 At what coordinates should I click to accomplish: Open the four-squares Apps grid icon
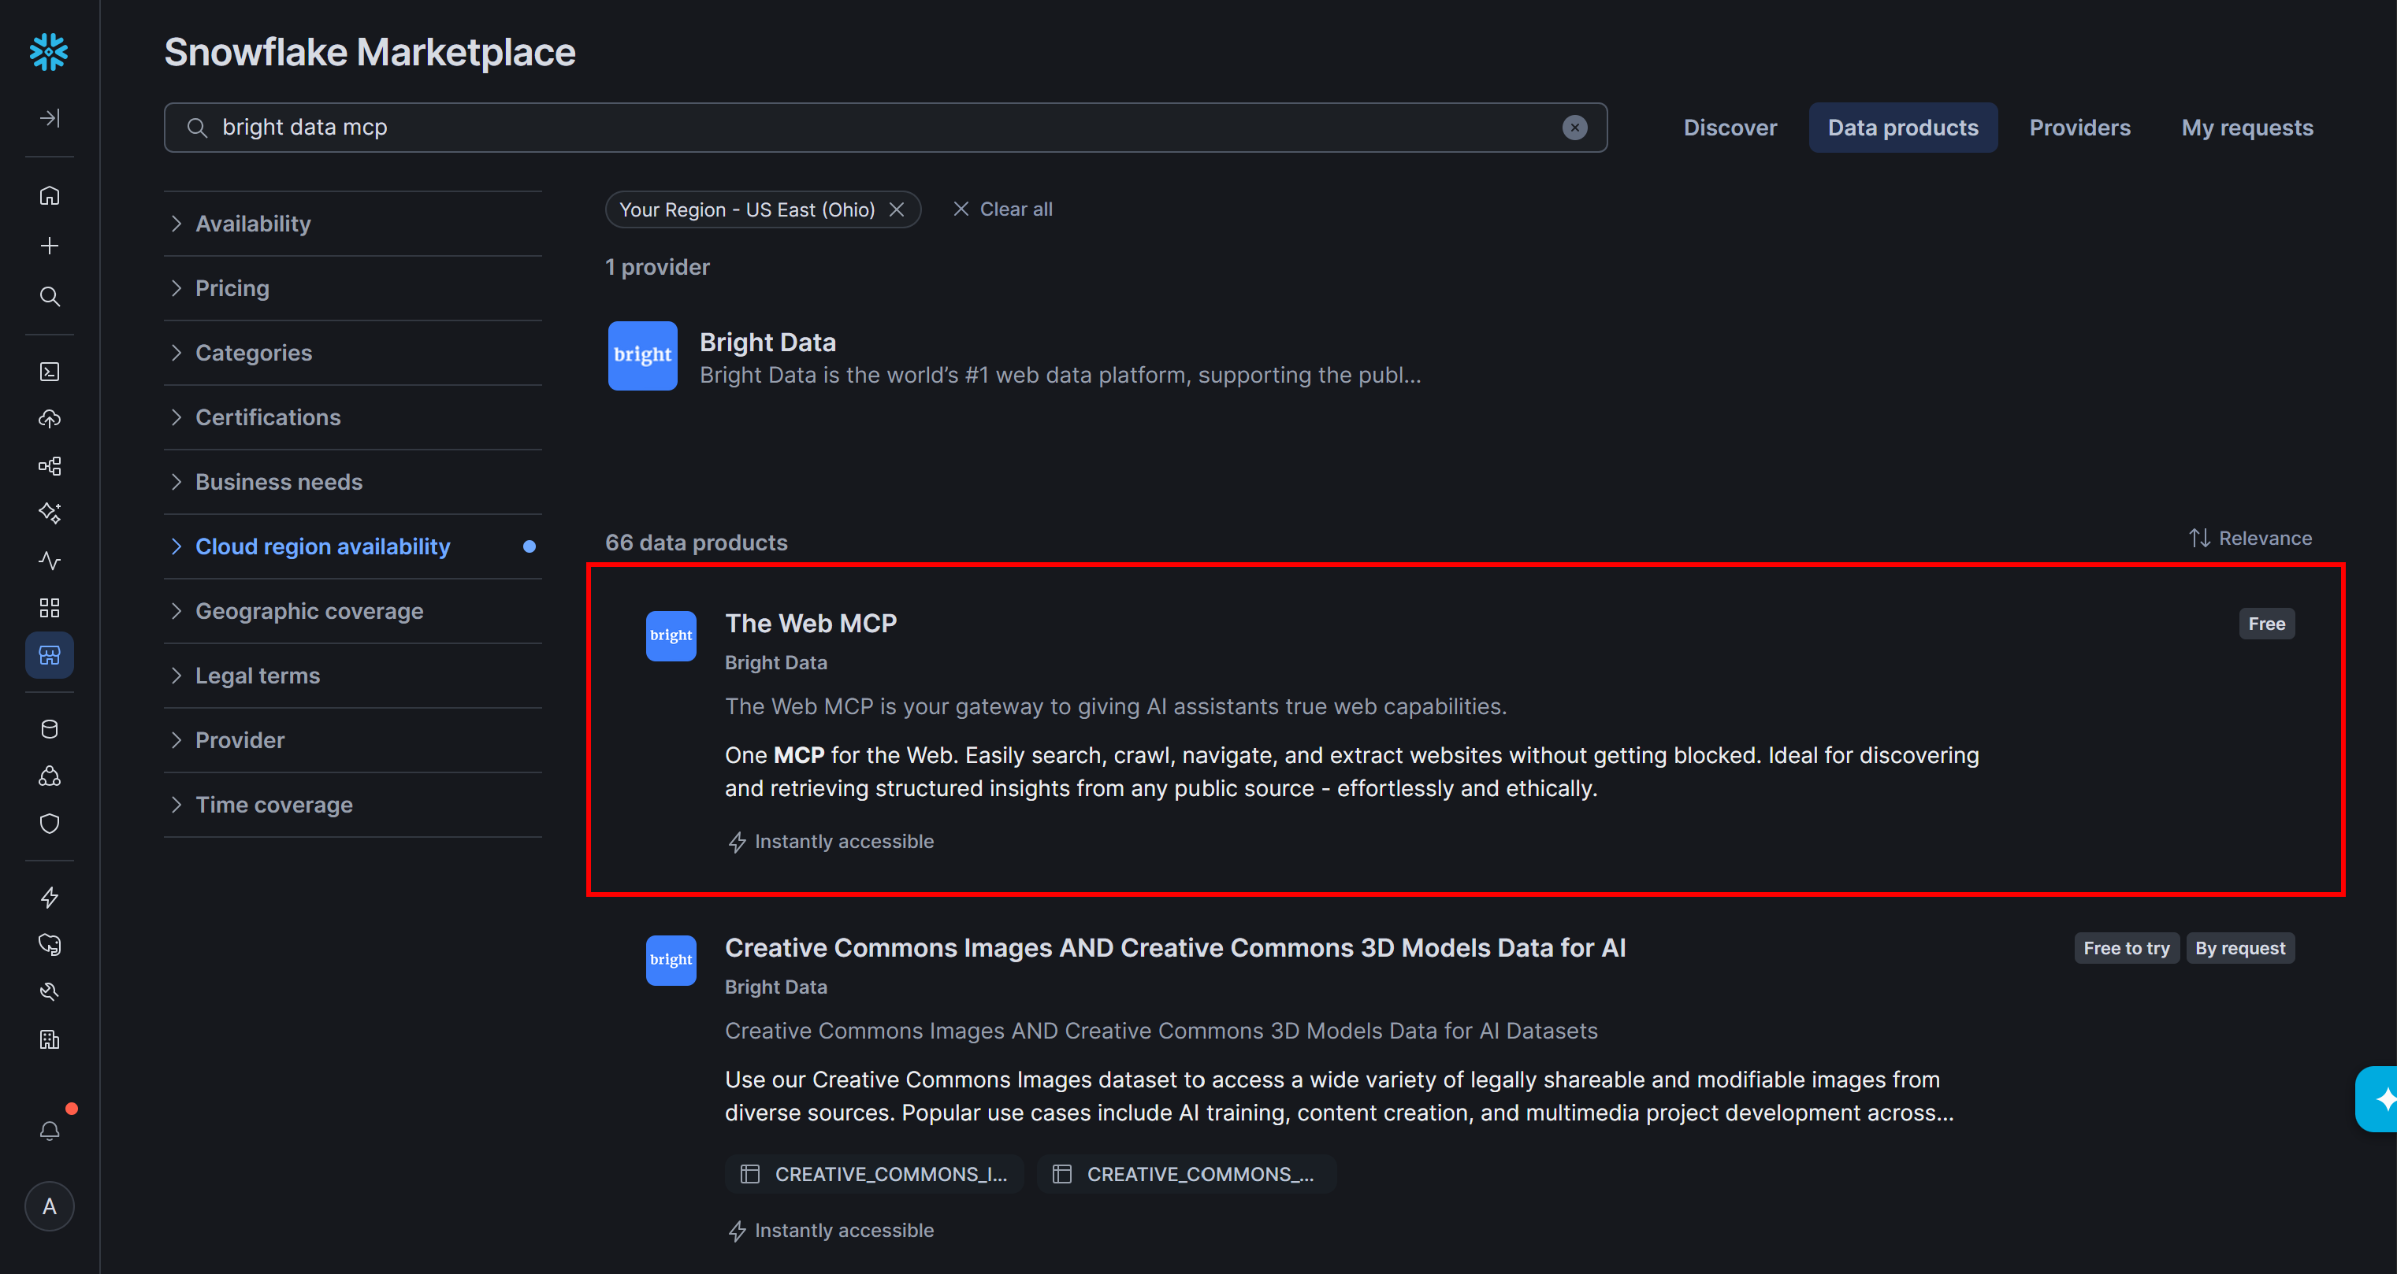[x=50, y=608]
